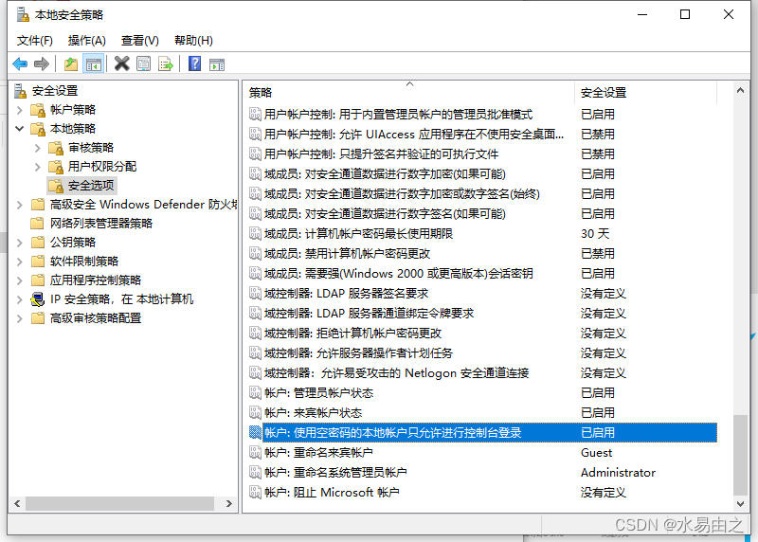This screenshot has width=758, height=542.
Task: Open the 查看(V) menu
Action: [x=139, y=41]
